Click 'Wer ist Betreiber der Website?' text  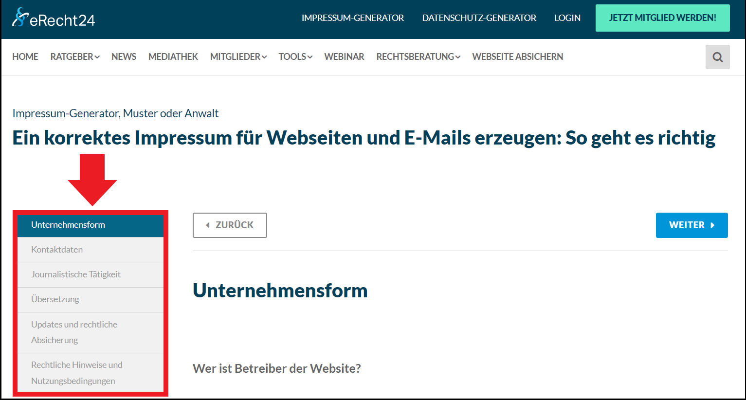pyautogui.click(x=277, y=368)
